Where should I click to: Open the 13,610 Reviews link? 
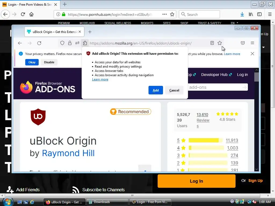pos(203,120)
